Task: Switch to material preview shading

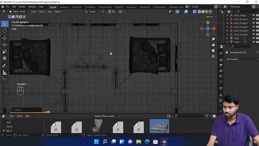Action: pos(207,12)
